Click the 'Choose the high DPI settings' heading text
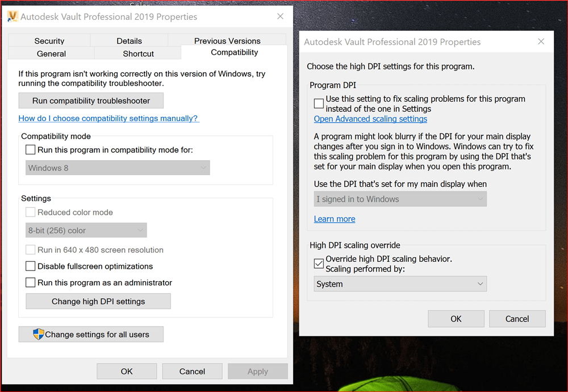The width and height of the screenshot is (568, 392). point(391,66)
